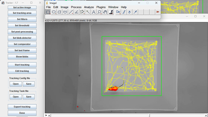Choose the Wand tracing tool
208x117 pixels.
(88, 12)
